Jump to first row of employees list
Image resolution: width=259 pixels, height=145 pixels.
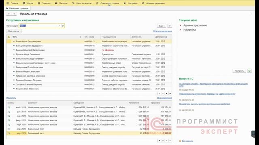coord(159,93)
